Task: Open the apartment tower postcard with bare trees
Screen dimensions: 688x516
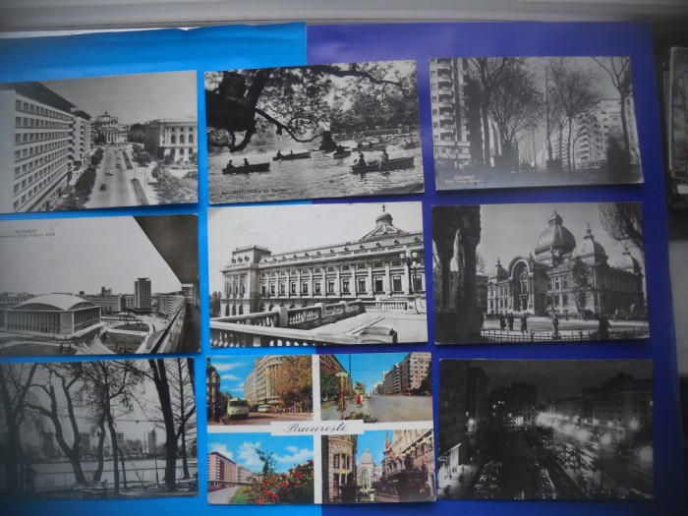Action: 536,121
